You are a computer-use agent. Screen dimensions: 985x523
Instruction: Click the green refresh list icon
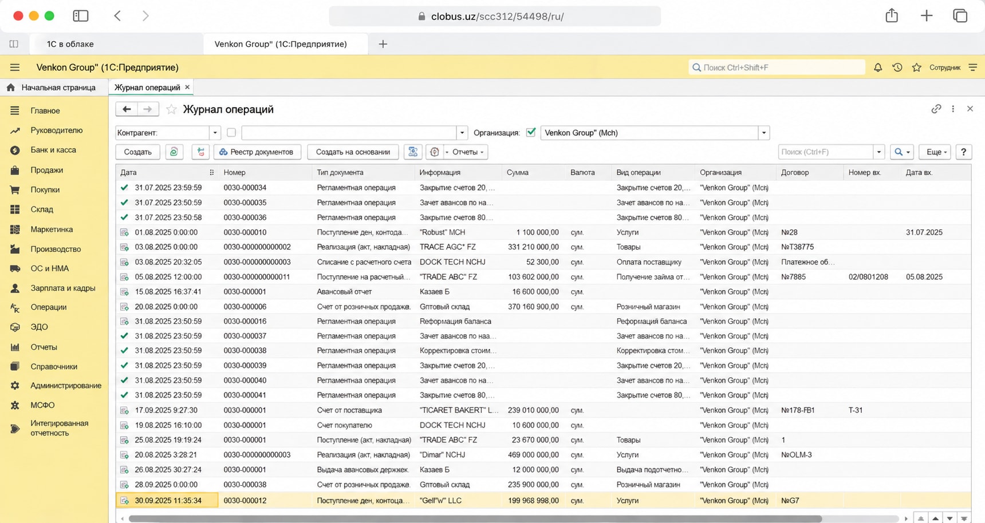(x=174, y=152)
